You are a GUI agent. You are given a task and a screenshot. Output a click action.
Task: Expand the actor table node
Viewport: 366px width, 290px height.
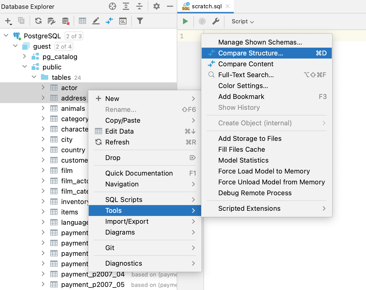click(x=43, y=88)
